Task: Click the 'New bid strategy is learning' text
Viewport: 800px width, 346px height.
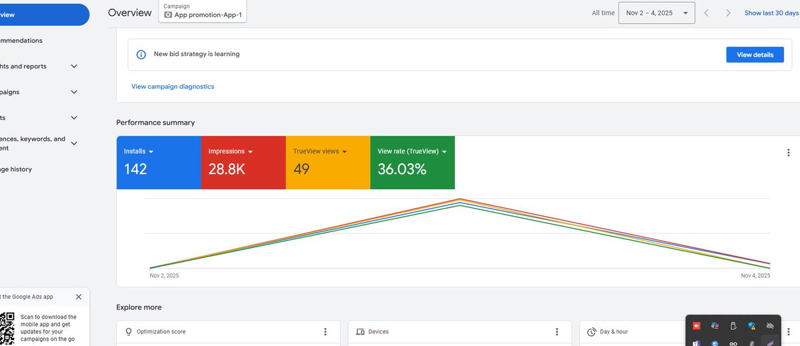Action: pos(197,54)
